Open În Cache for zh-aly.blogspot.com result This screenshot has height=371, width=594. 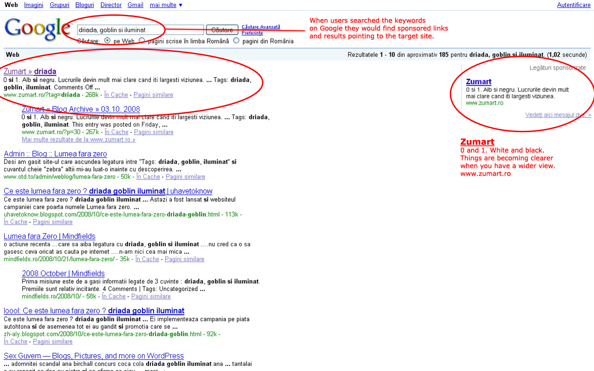15,341
